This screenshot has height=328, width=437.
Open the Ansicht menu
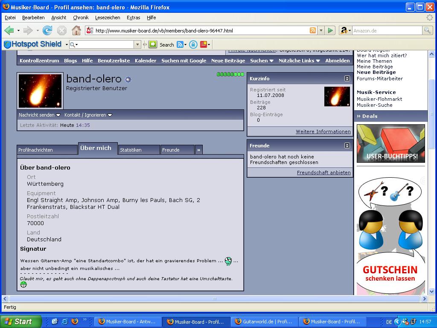(59, 18)
